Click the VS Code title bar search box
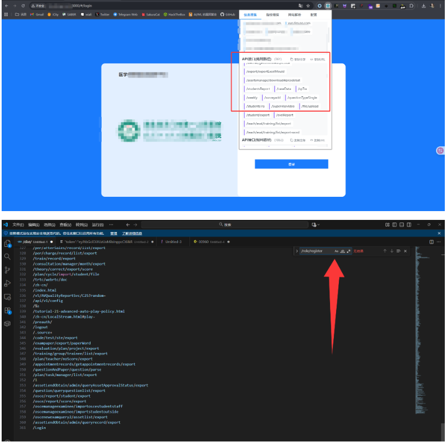The height and width of the screenshot is (442, 447). coord(225,225)
